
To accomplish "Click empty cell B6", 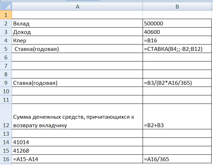I will 177,57.
